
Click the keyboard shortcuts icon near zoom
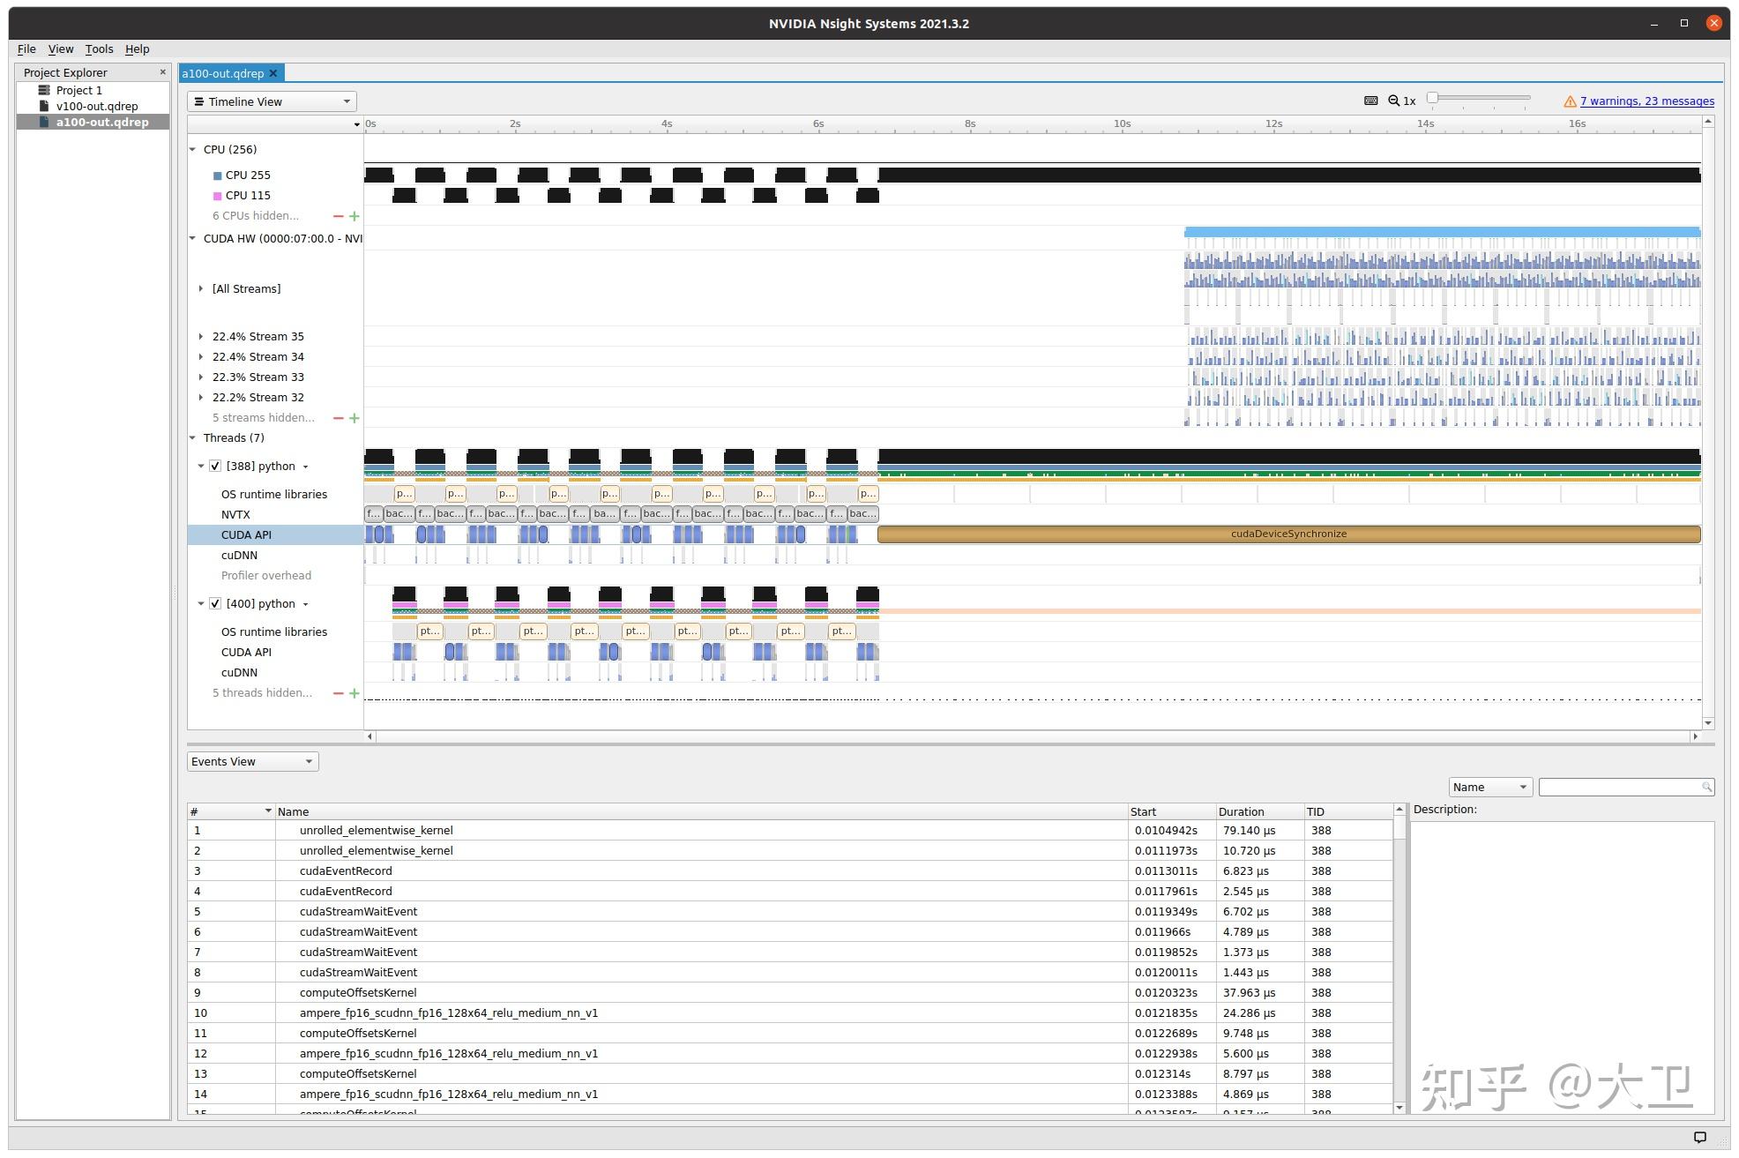coord(1370,101)
